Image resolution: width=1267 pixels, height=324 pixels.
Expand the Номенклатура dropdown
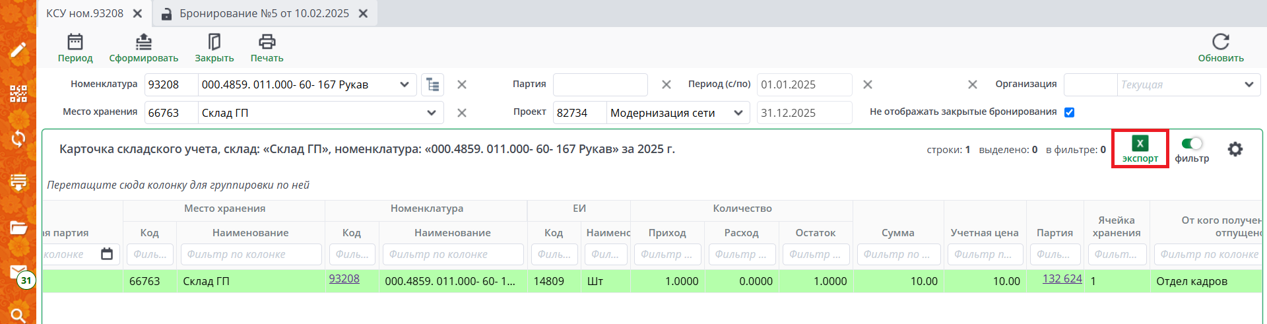tap(405, 84)
